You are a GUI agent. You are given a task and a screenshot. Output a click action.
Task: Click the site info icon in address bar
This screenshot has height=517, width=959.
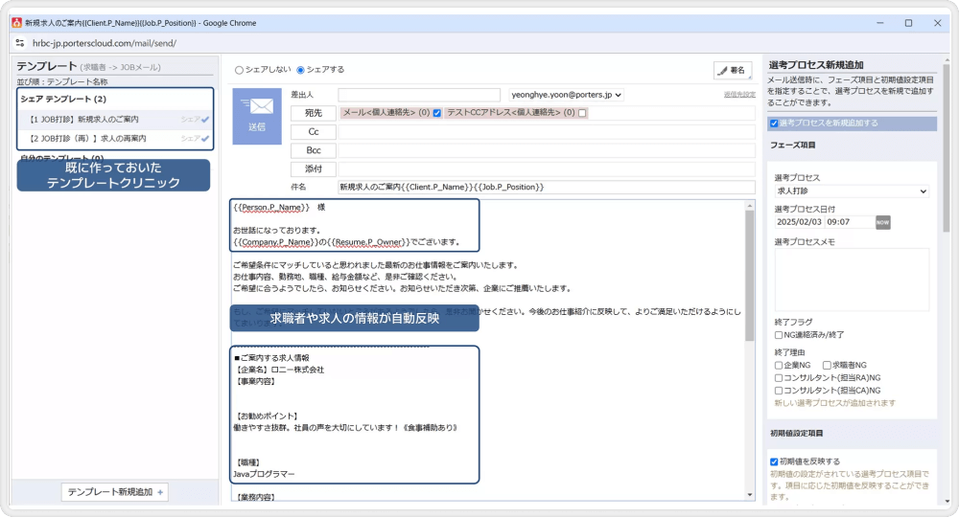[x=20, y=43]
